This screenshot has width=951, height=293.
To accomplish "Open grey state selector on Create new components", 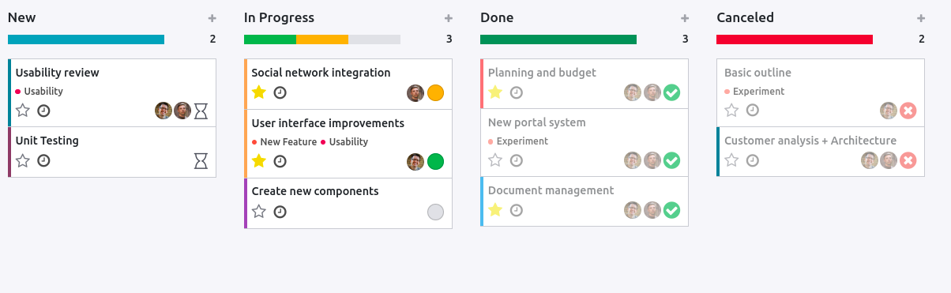I will pos(435,212).
